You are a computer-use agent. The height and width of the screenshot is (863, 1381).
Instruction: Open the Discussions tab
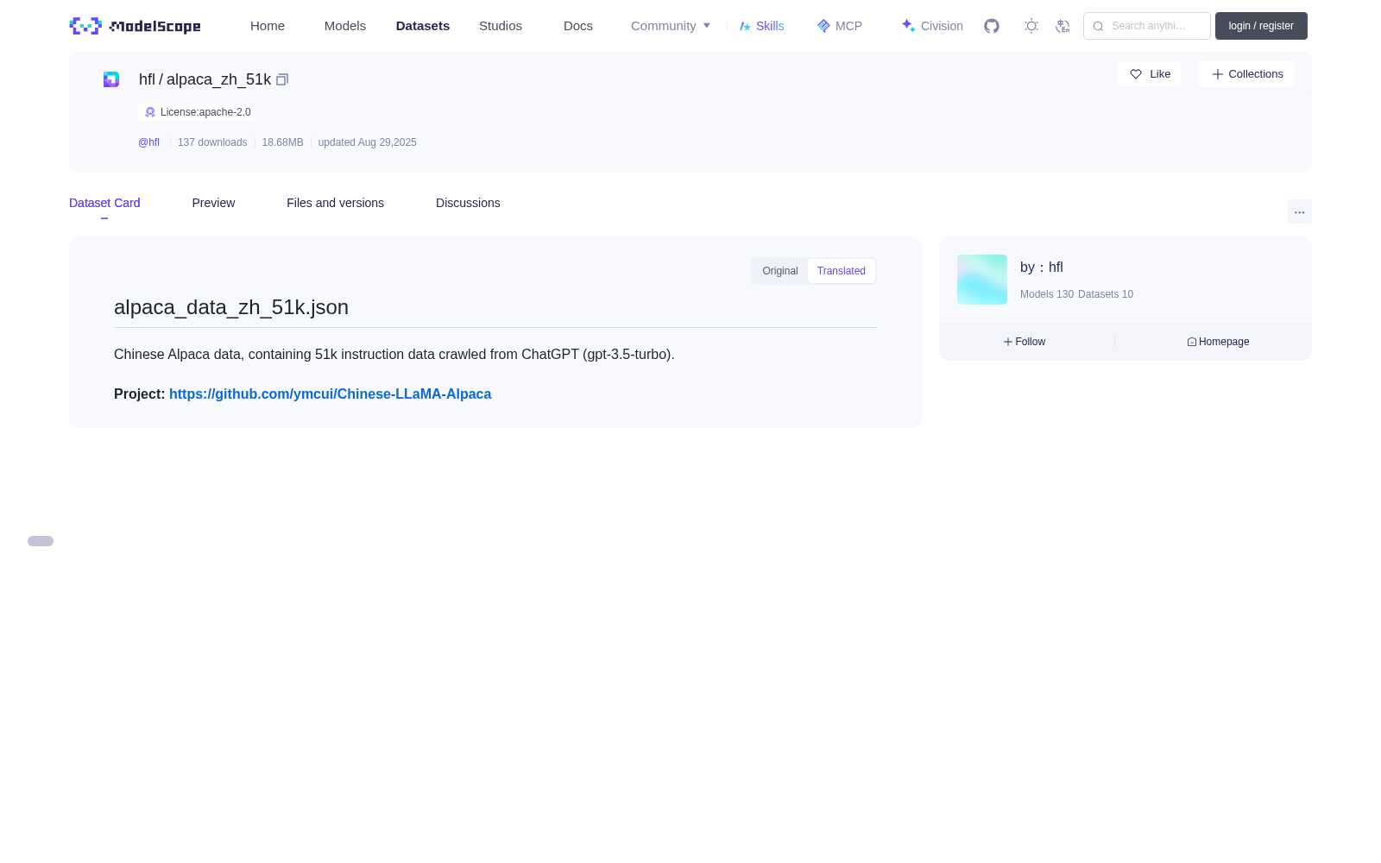[x=468, y=203]
